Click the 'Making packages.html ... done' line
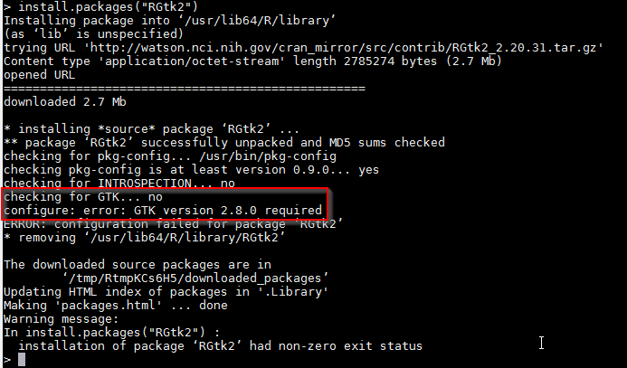 pyautogui.click(x=116, y=306)
